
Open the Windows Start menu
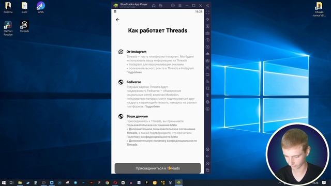click(4, 182)
